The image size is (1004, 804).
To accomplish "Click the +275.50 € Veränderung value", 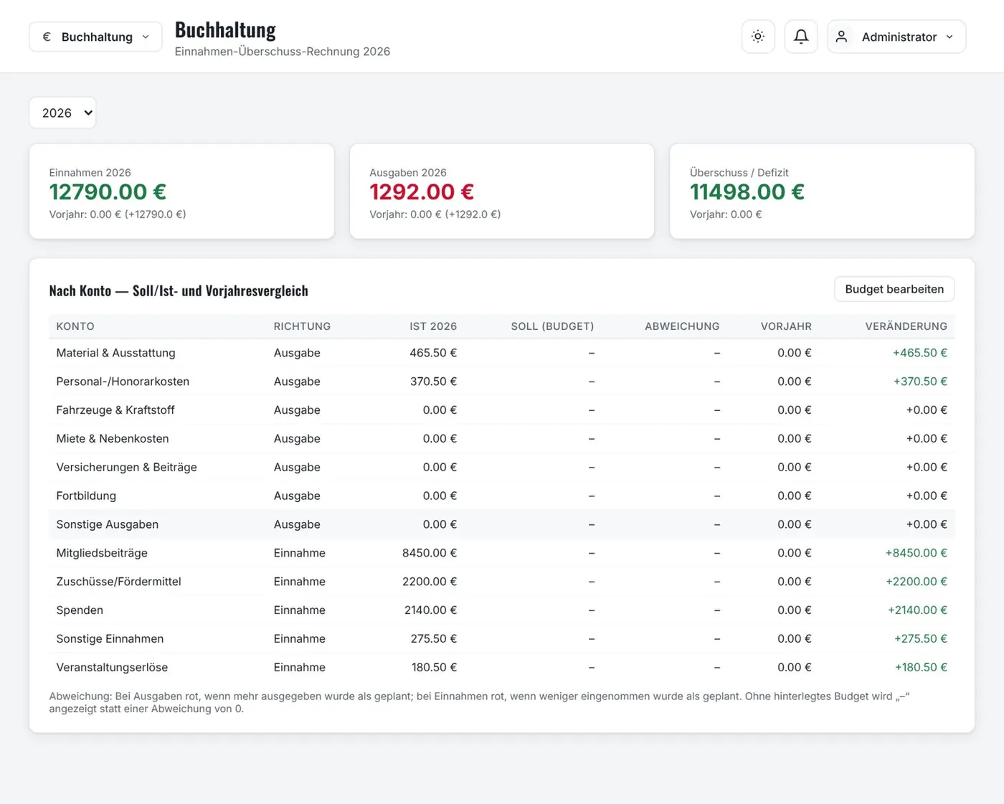I will pos(921,638).
